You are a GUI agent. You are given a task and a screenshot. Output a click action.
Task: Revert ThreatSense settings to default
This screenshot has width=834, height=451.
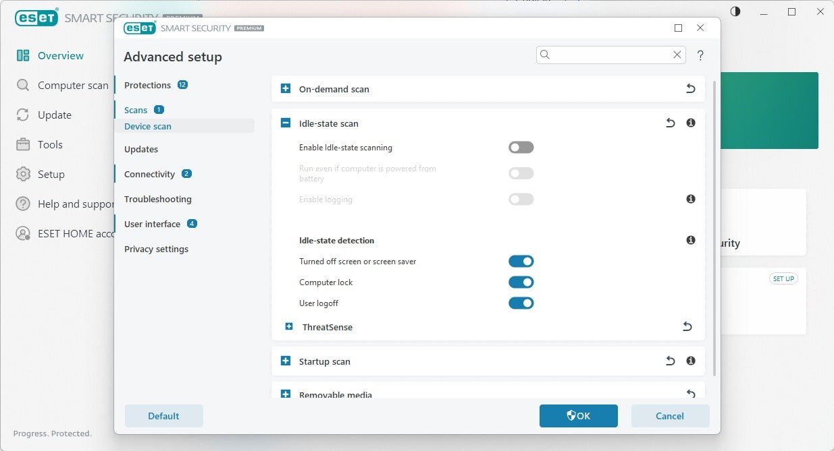point(687,327)
